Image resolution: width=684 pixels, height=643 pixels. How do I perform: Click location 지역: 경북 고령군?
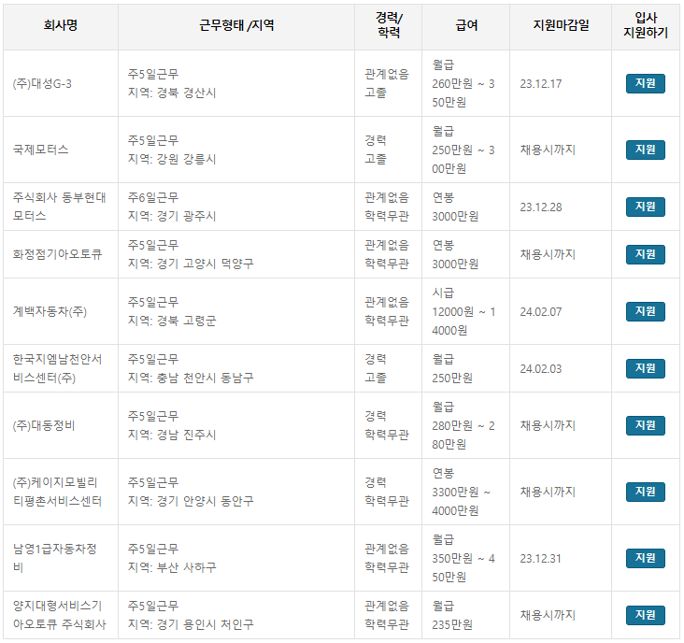pos(172,321)
